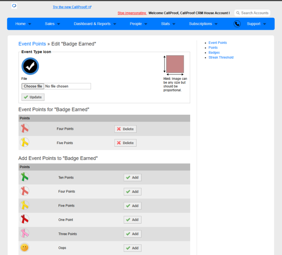Click the Search Accounts field
This screenshot has height=255, width=282.
tap(252, 13)
